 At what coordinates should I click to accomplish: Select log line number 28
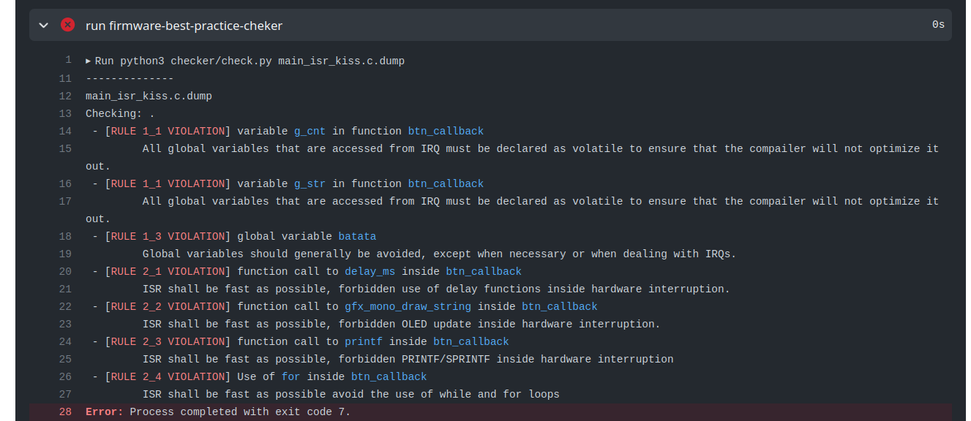(x=65, y=411)
